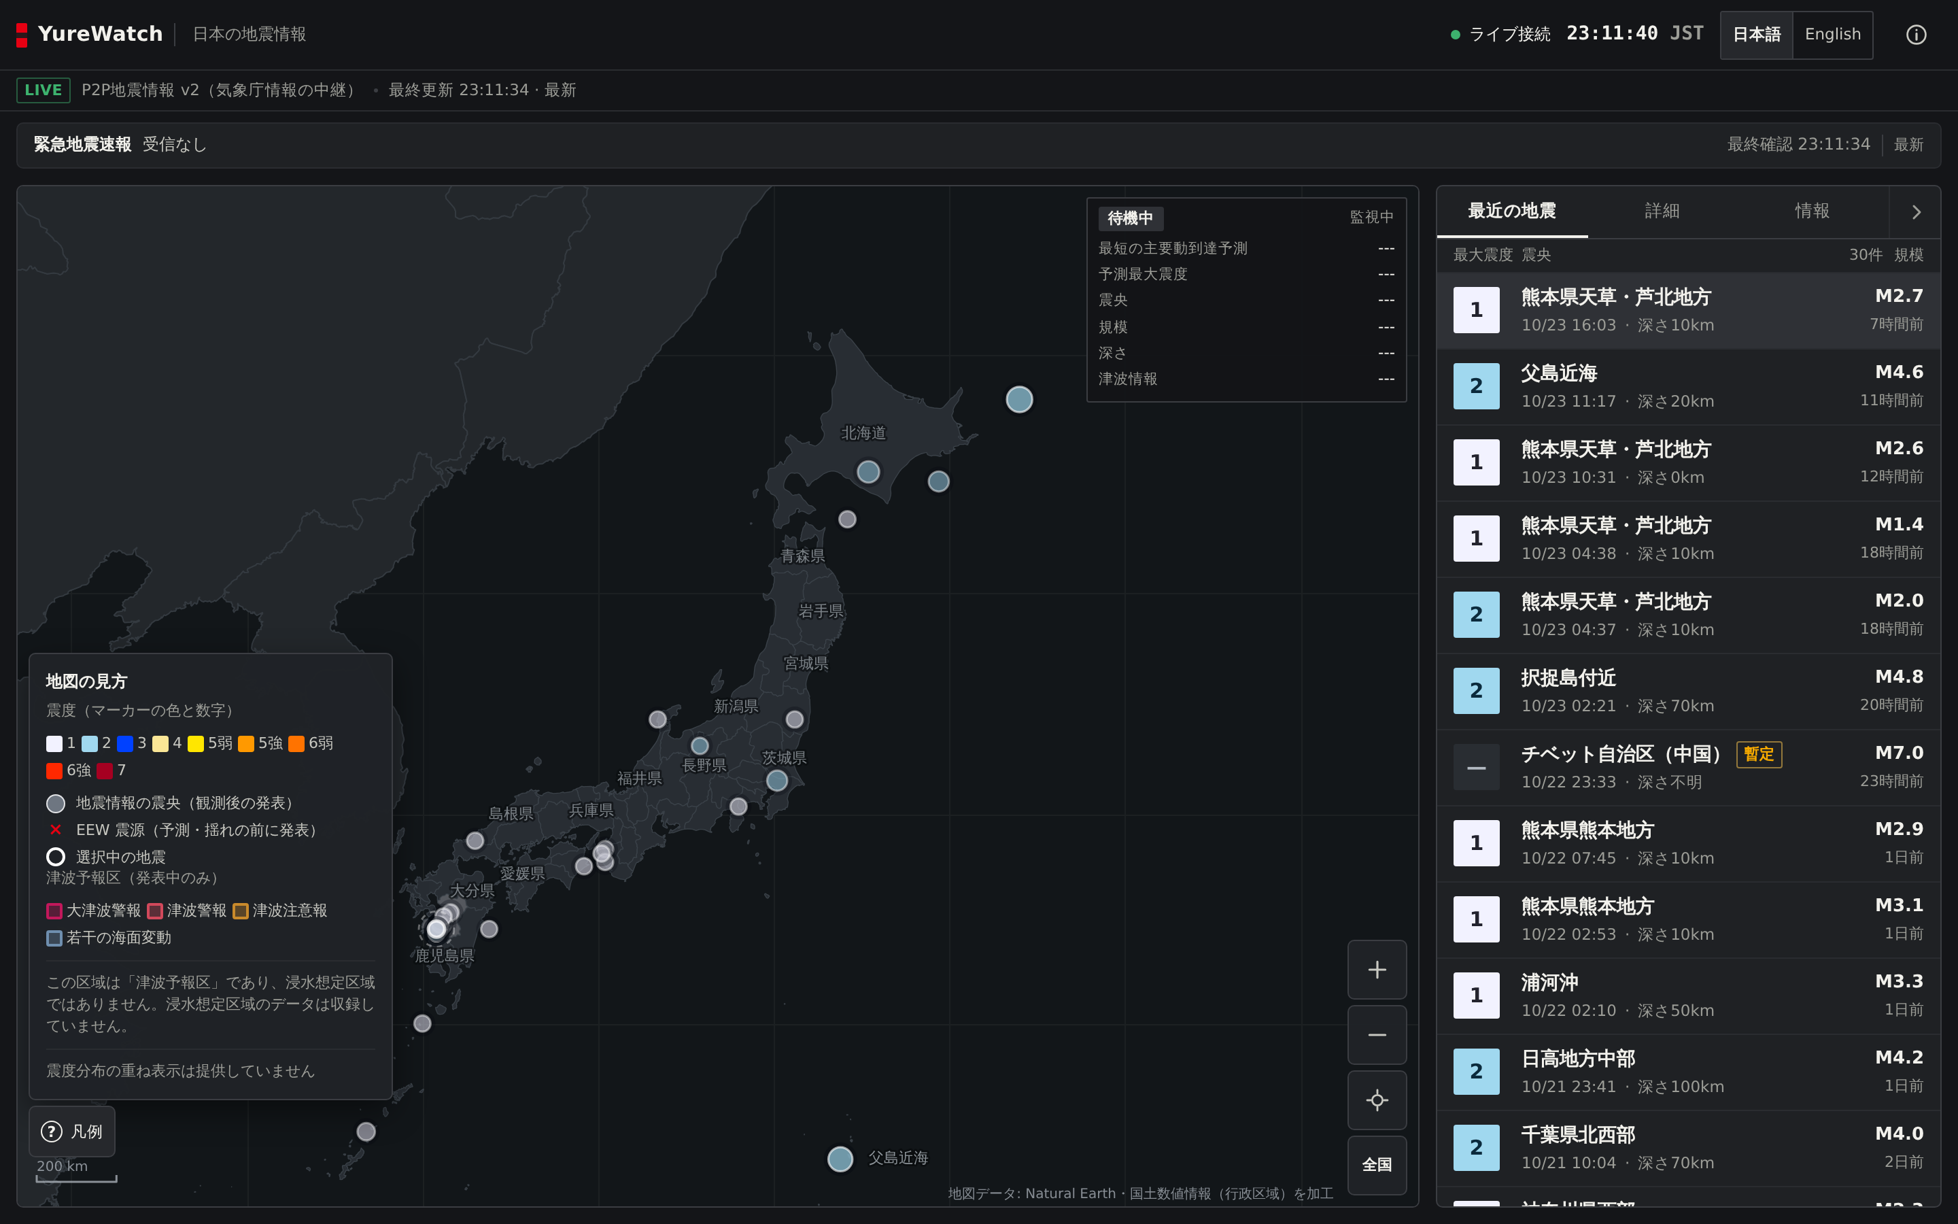Click the green LIVE badge
Image resolution: width=1958 pixels, height=1224 pixels.
(43, 90)
